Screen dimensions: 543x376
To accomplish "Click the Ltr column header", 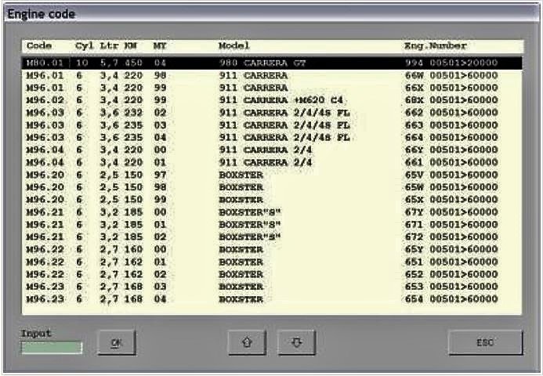I will [109, 45].
